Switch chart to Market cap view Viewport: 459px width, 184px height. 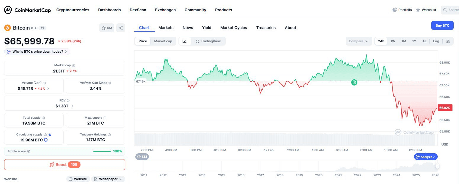click(163, 41)
